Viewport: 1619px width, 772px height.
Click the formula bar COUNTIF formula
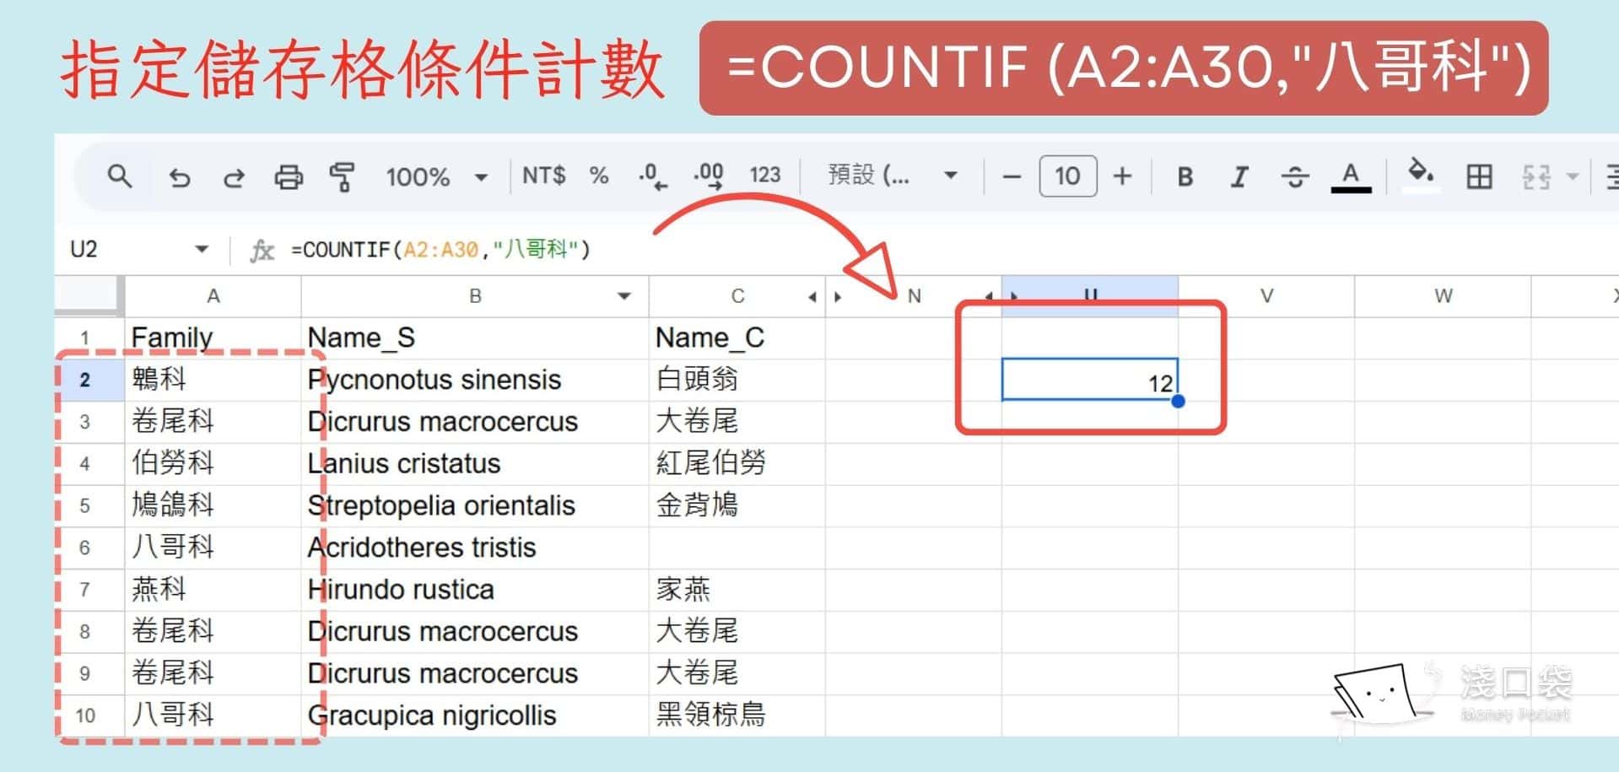coord(440,250)
